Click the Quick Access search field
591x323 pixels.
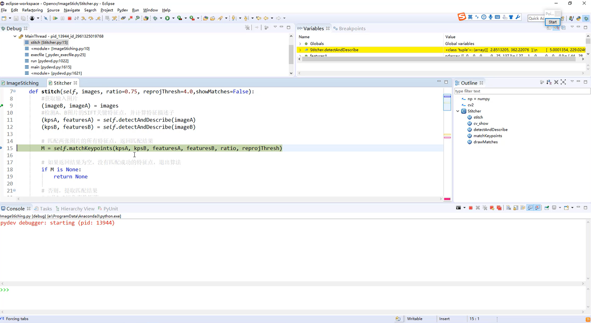point(536,18)
